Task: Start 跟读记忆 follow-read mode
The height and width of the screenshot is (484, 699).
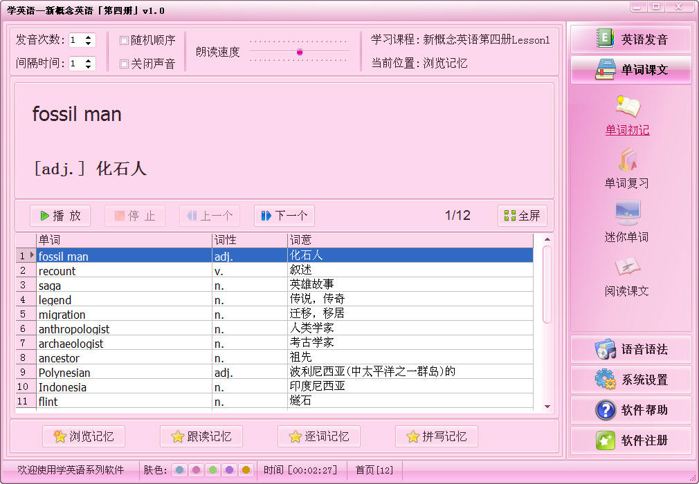Action: click(x=201, y=436)
